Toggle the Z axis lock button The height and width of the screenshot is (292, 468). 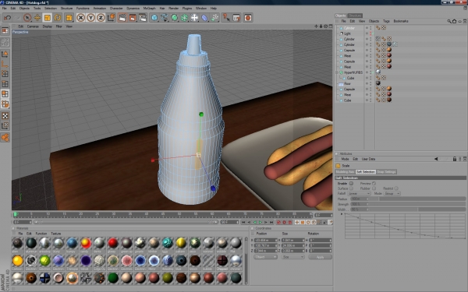[101, 18]
